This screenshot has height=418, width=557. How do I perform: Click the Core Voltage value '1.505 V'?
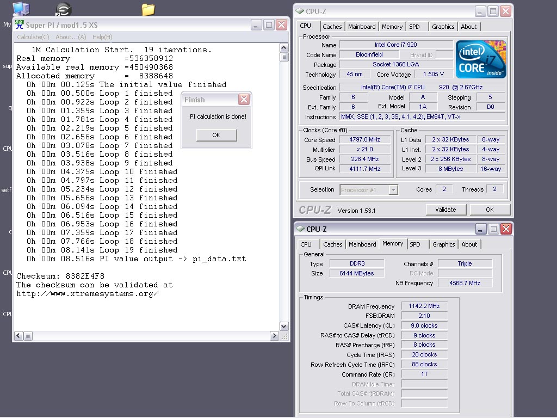[434, 74]
